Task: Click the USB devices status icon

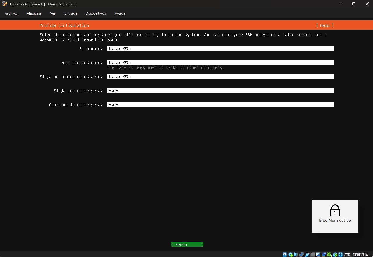Action: pos(307,254)
